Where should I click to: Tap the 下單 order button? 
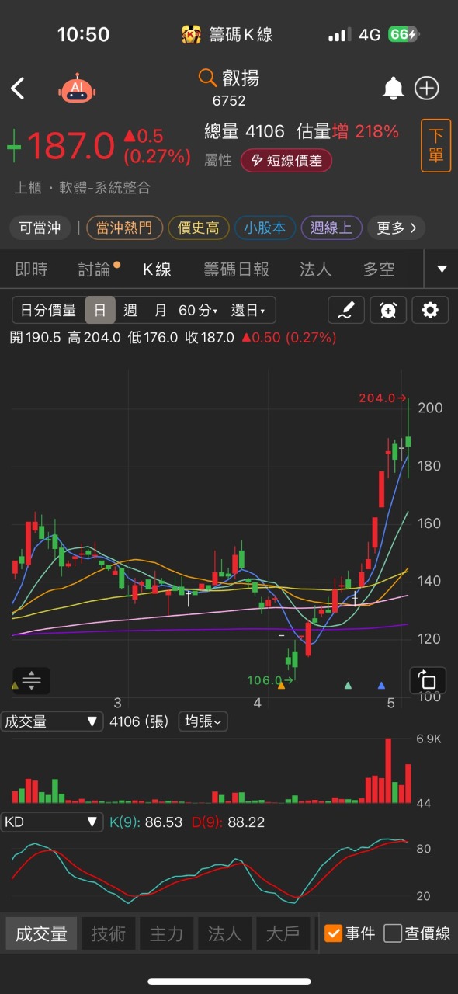(x=436, y=145)
